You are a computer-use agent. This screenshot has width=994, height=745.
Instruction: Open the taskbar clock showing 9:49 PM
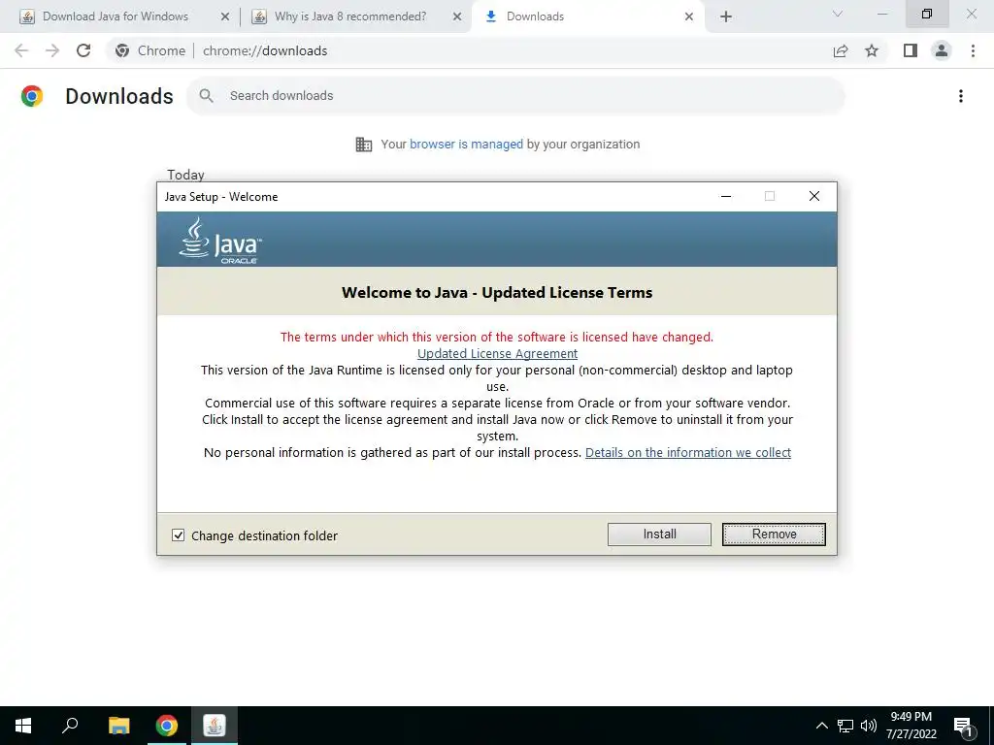click(x=911, y=726)
